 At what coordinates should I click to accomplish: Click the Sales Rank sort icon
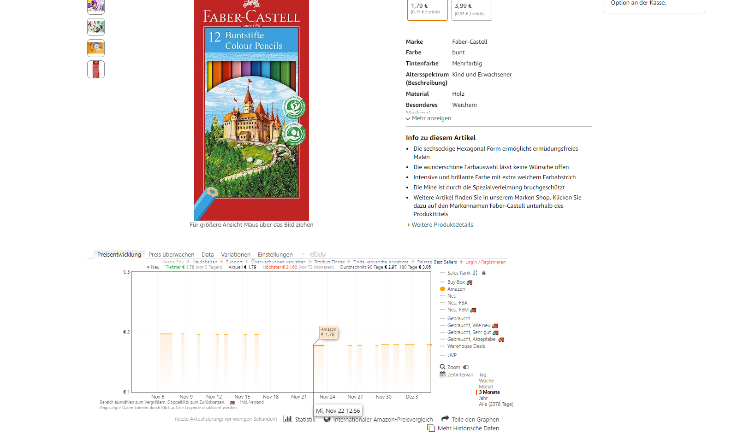tap(476, 273)
